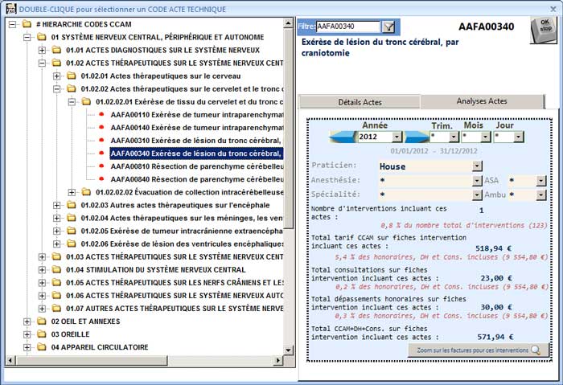Open the Spécialité dropdown

click(477, 195)
